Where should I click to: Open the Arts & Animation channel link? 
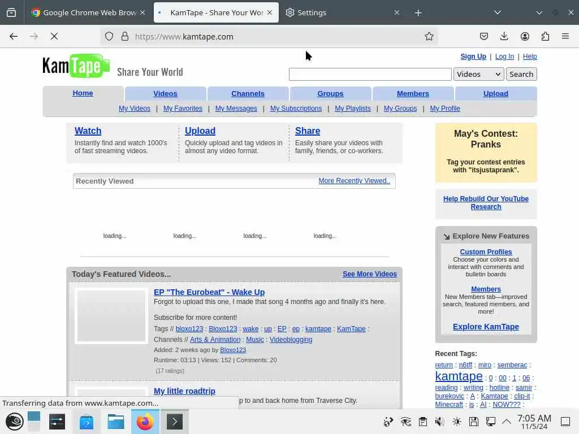[x=215, y=340]
